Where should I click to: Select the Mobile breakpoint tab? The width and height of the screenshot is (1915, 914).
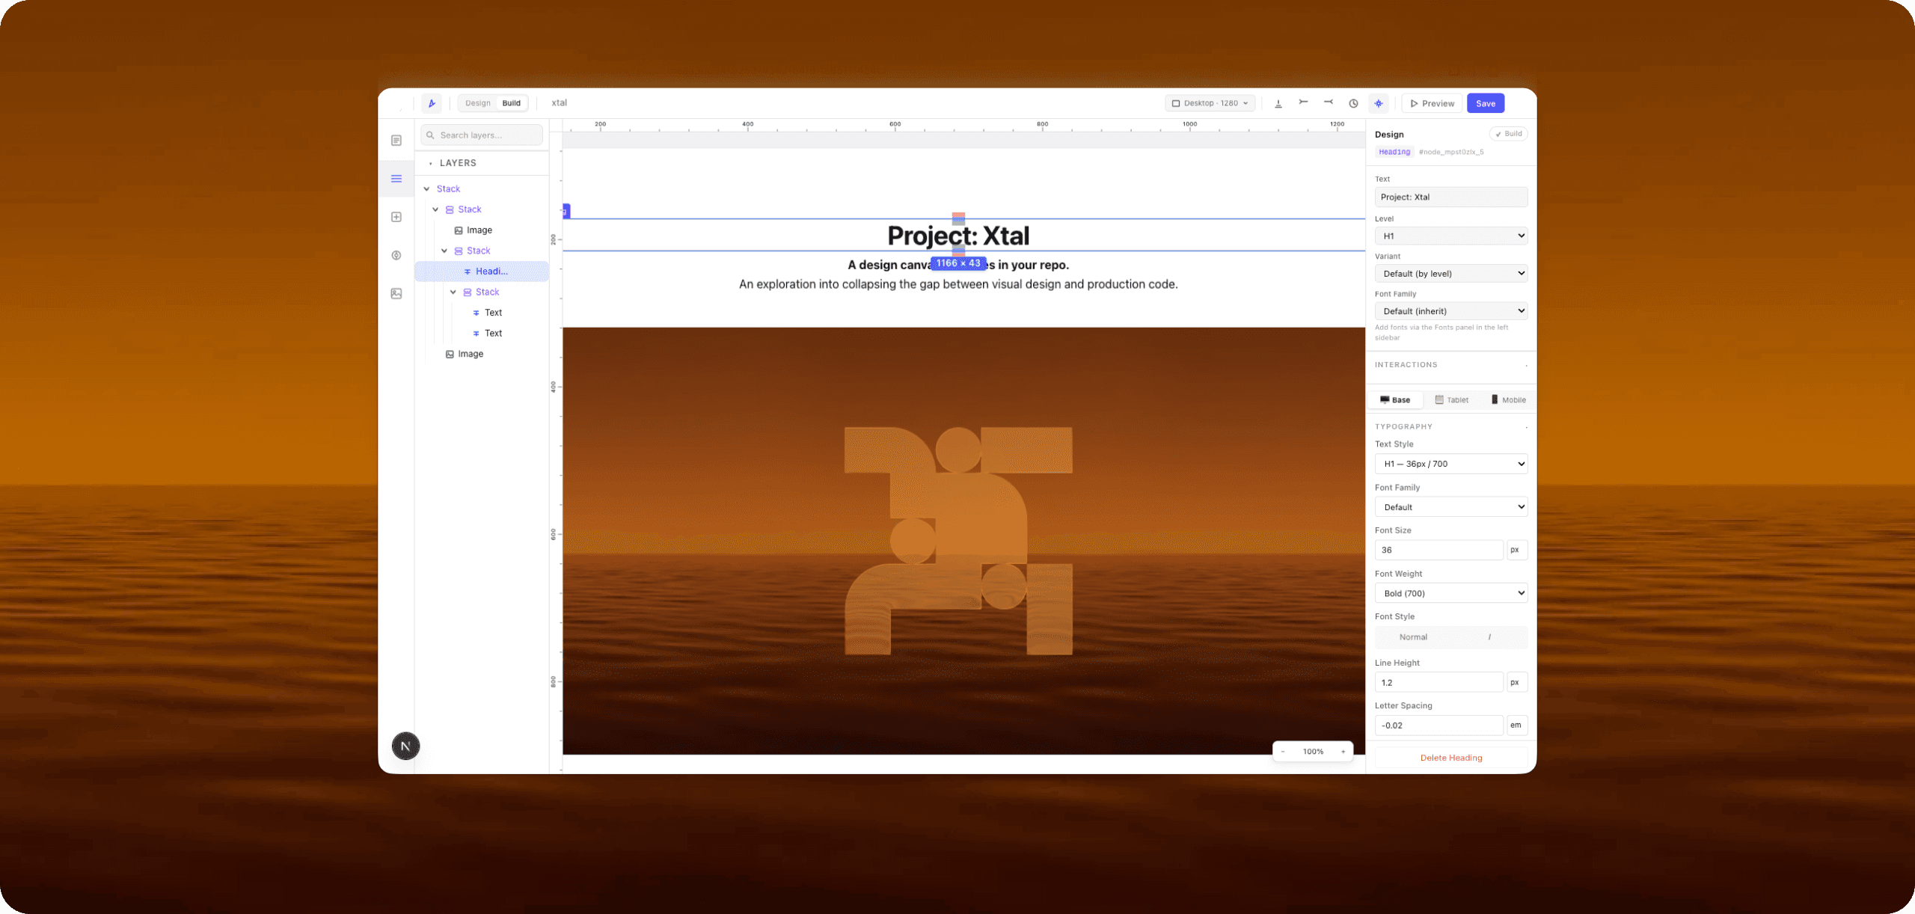tap(1508, 400)
